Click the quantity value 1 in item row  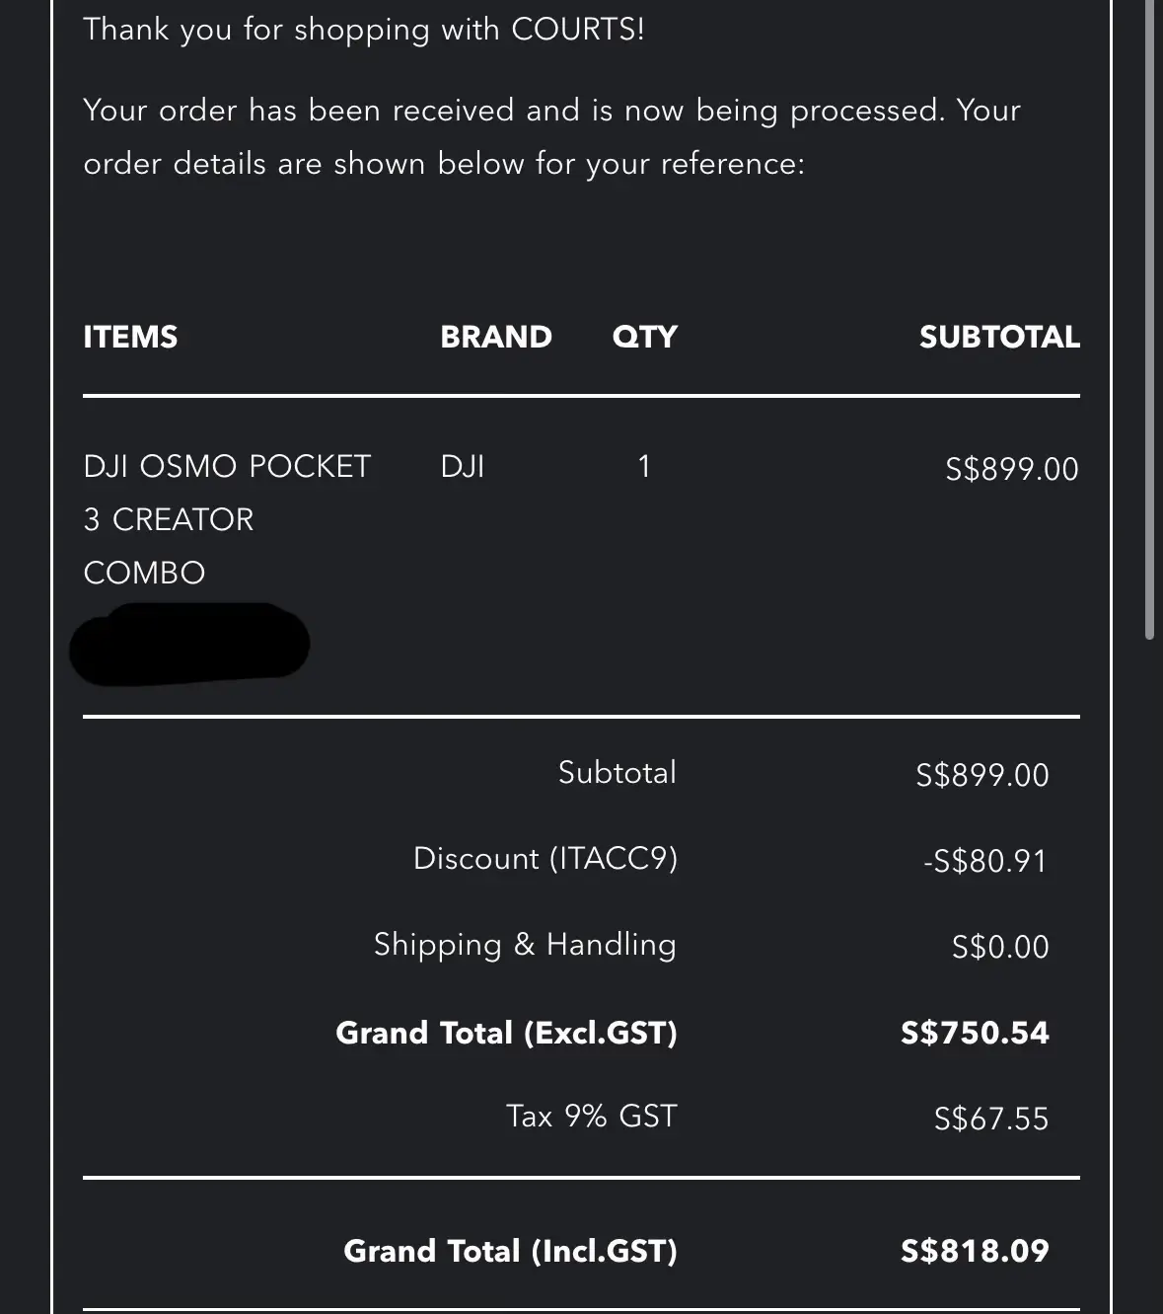coord(644,466)
